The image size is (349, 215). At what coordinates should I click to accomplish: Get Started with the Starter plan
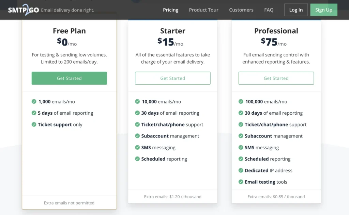173,78
